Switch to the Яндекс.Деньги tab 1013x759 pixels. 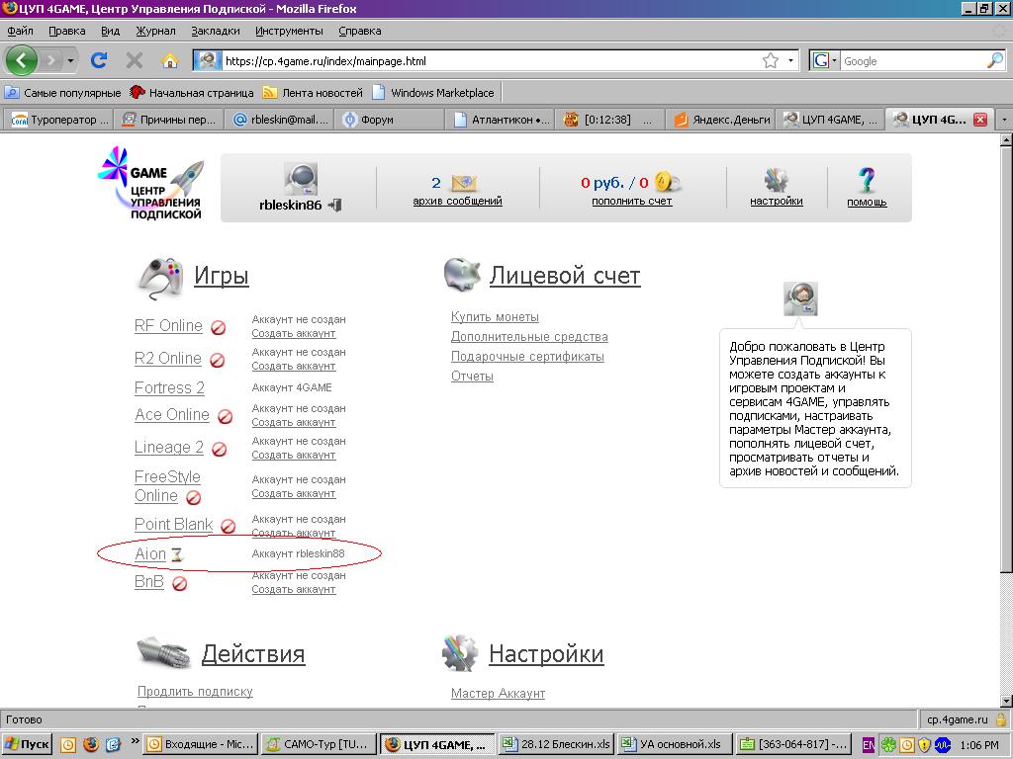click(x=721, y=120)
